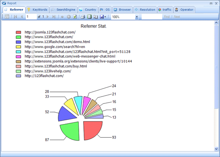Click the legend text http://www.123flashchat.com/buy.html
Viewport: 220px width, 157px height.
[x=56, y=66]
